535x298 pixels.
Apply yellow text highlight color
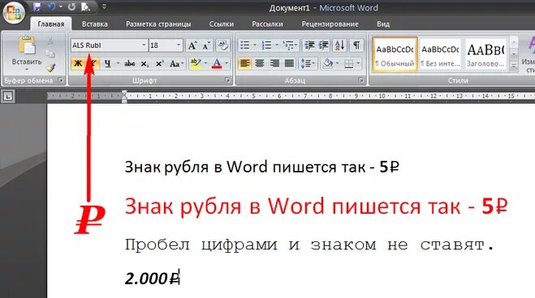[x=196, y=64]
